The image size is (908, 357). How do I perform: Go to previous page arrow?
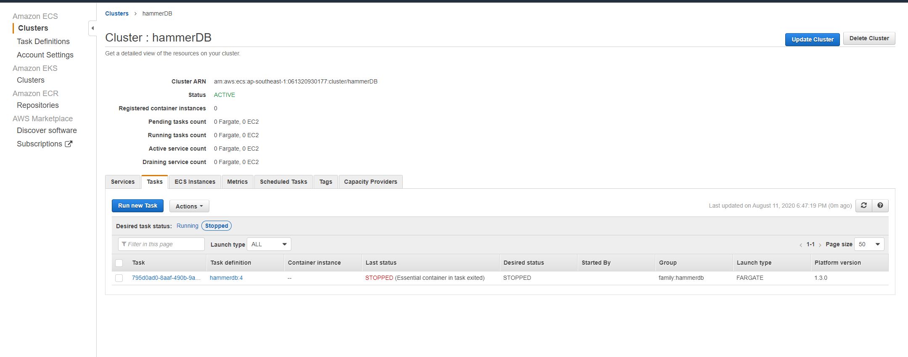[800, 245]
